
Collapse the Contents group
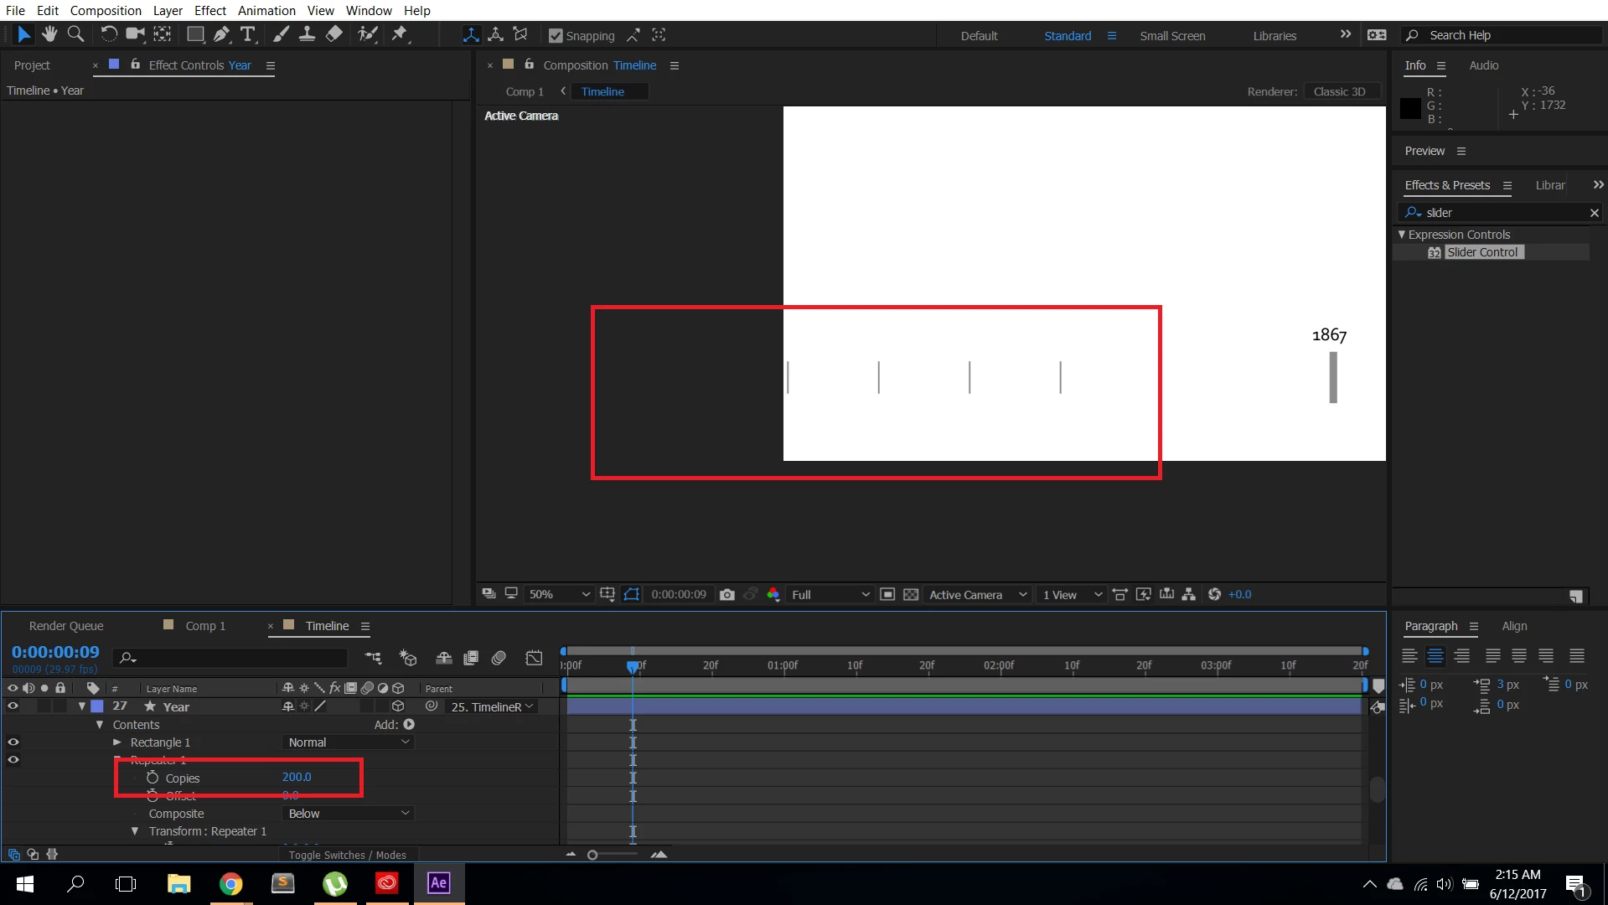tap(100, 725)
